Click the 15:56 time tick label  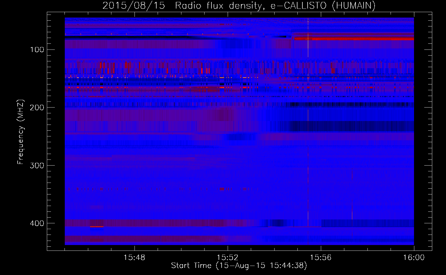click(321, 258)
